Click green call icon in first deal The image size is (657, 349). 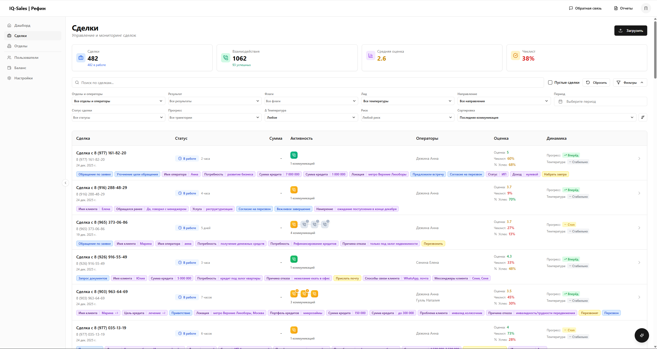click(294, 155)
